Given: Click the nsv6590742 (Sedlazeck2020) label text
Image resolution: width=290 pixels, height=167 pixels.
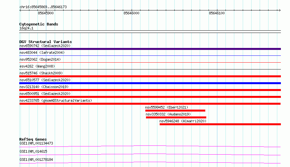Looking at the screenshot, I should [45, 46].
